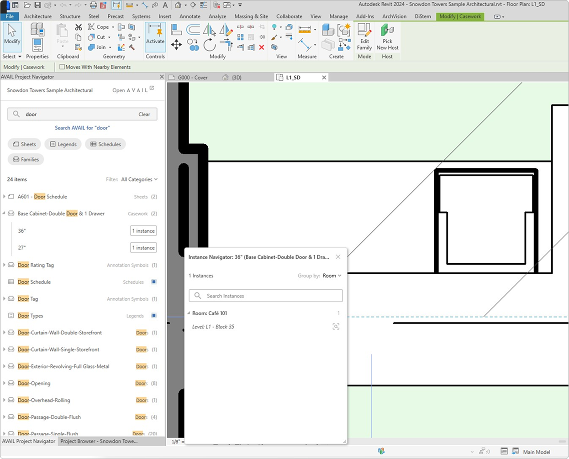Click the zoom-to-instance icon for Block 35
569x459 pixels.
pyautogui.click(x=336, y=327)
